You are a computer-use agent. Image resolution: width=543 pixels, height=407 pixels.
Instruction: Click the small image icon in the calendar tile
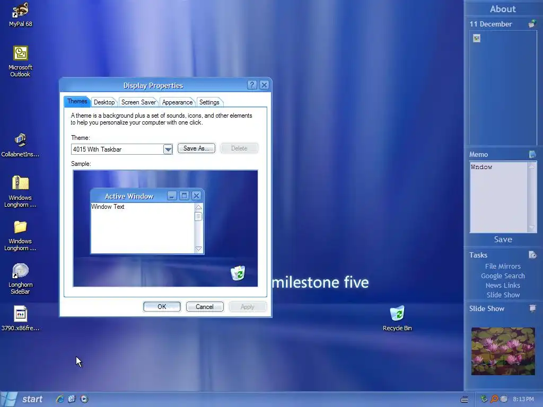pyautogui.click(x=477, y=38)
